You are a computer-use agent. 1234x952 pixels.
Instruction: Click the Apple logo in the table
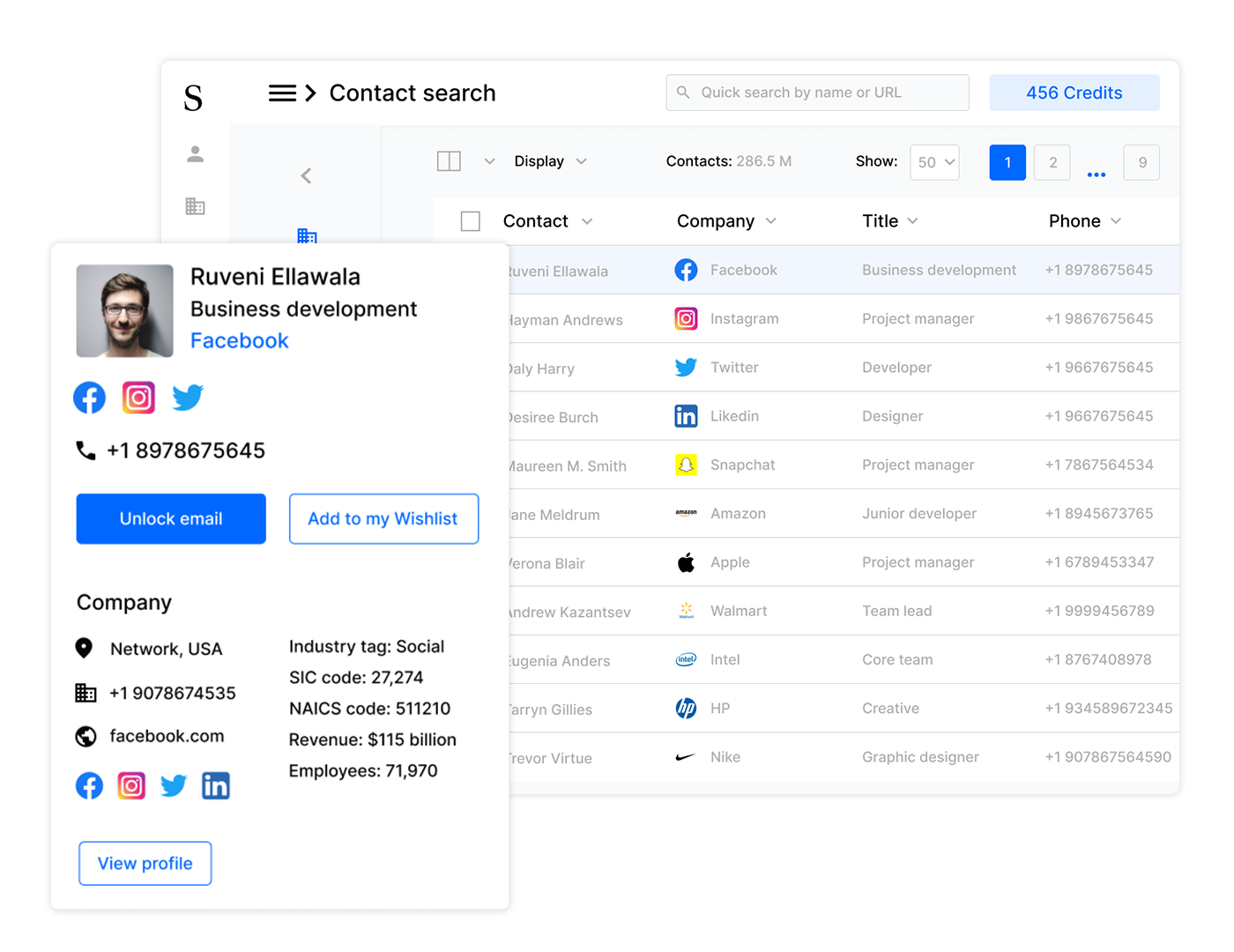click(686, 562)
